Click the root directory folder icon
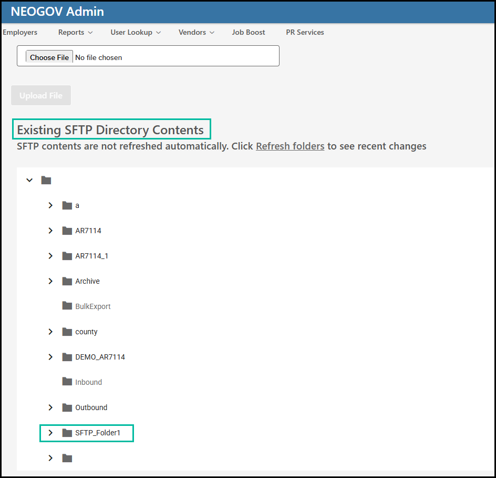This screenshot has height=478, width=496. point(46,180)
